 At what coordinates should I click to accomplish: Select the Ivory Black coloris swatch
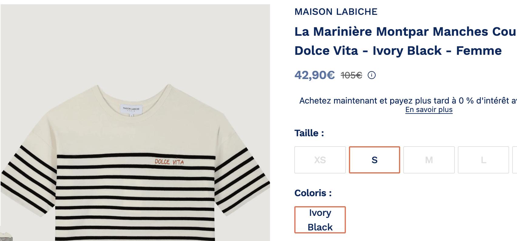click(320, 220)
